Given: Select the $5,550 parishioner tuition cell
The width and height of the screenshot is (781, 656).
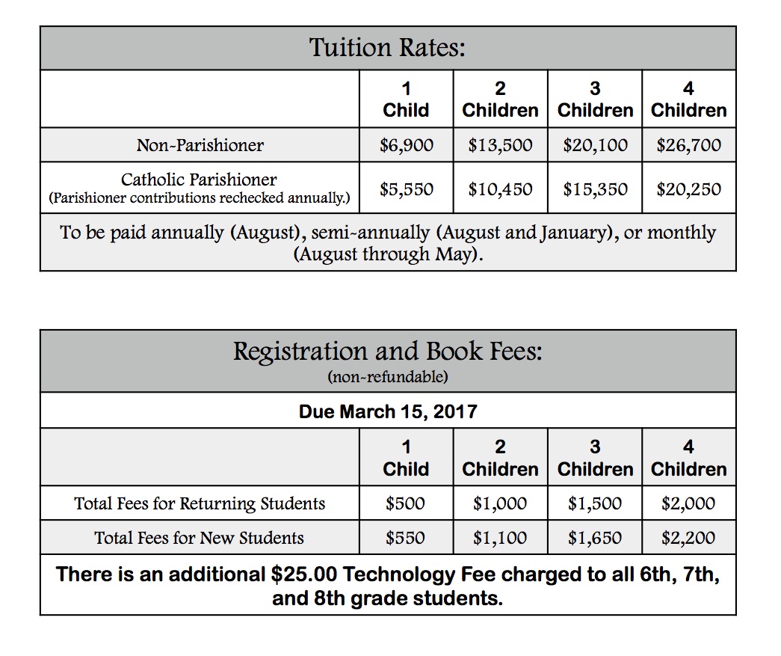Looking at the screenshot, I should [406, 189].
